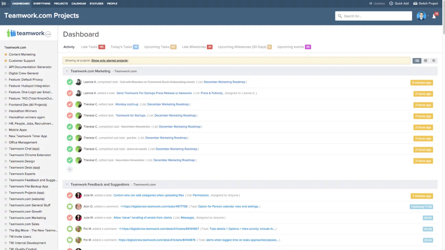Image resolution: width=445 pixels, height=250 pixels.
Task: Switch to the Calendar menu item
Action: 78,3
